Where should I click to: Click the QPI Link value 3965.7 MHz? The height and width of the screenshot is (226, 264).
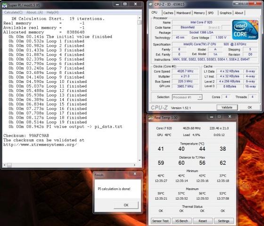[x=185, y=86]
